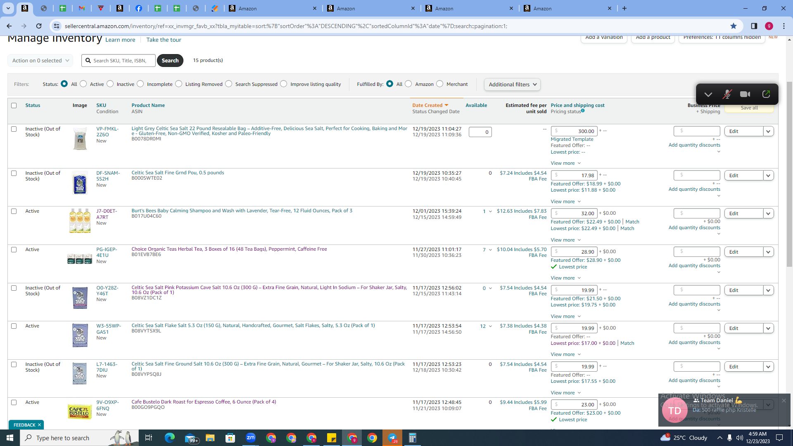Click the price field showing 300.00
The image size is (793, 446).
pyautogui.click(x=574, y=131)
